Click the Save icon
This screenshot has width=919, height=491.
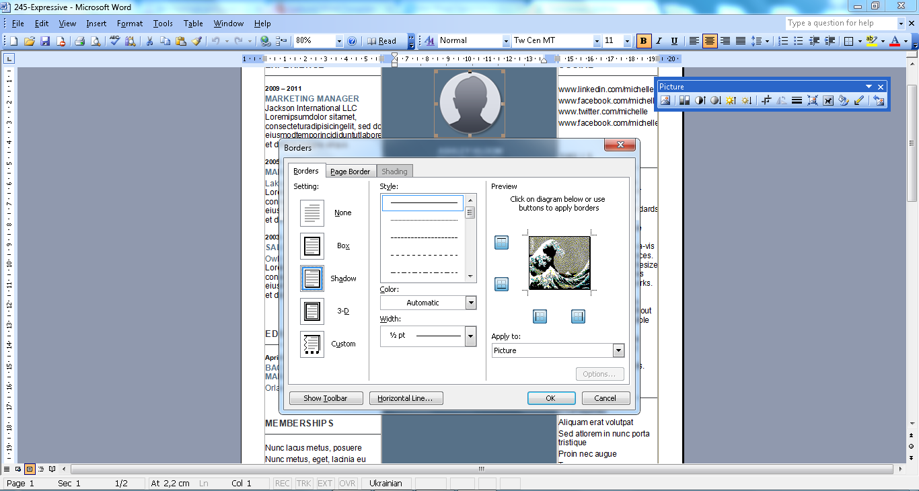[45, 41]
